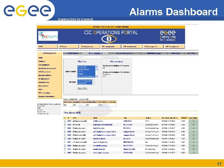This screenshot has width=224, height=168.
Task: Click the Intranet link in the top yellow bar
Action: 118,27
